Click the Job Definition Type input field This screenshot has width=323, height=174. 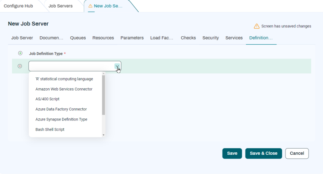pyautogui.click(x=71, y=66)
